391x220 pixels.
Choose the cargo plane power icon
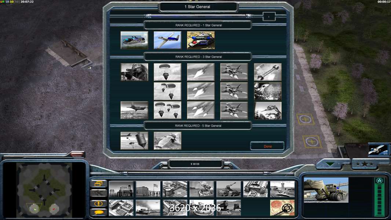click(134, 110)
